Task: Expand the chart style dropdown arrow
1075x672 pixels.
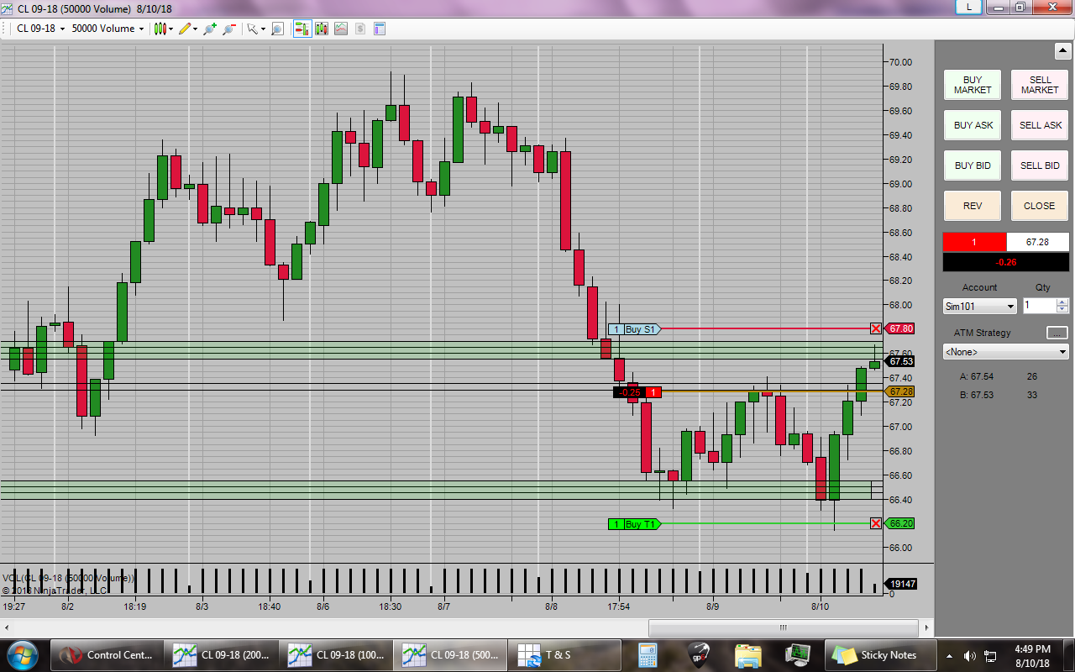Action: [x=170, y=29]
